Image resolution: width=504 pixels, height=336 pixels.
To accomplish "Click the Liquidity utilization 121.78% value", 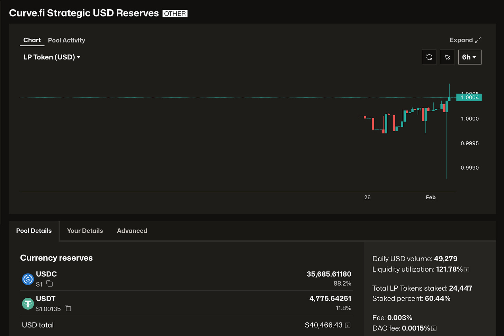I will (449, 269).
